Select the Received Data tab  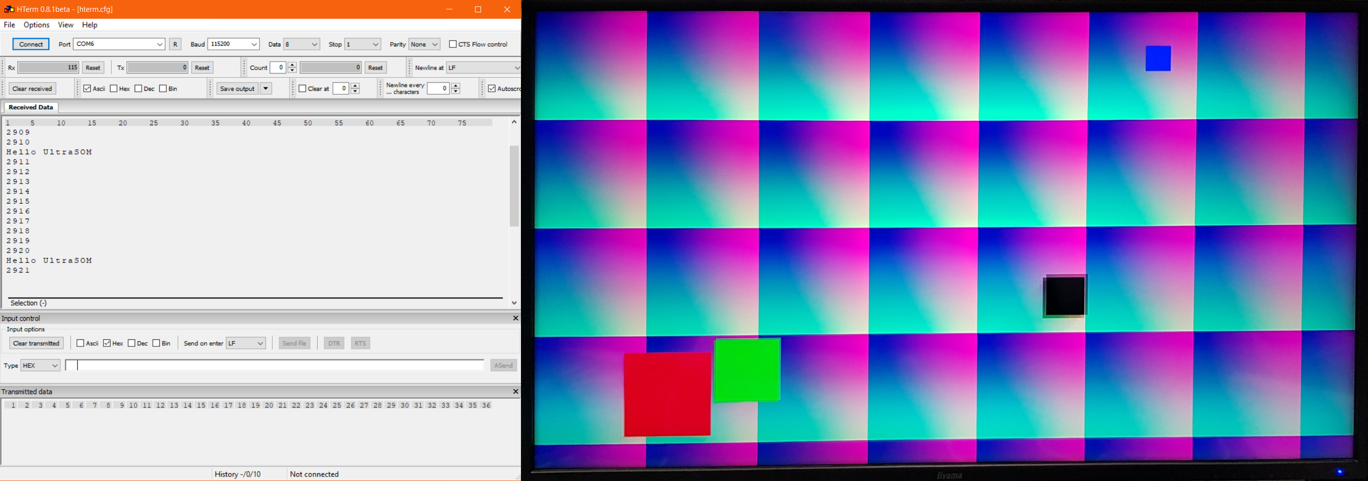(x=31, y=107)
